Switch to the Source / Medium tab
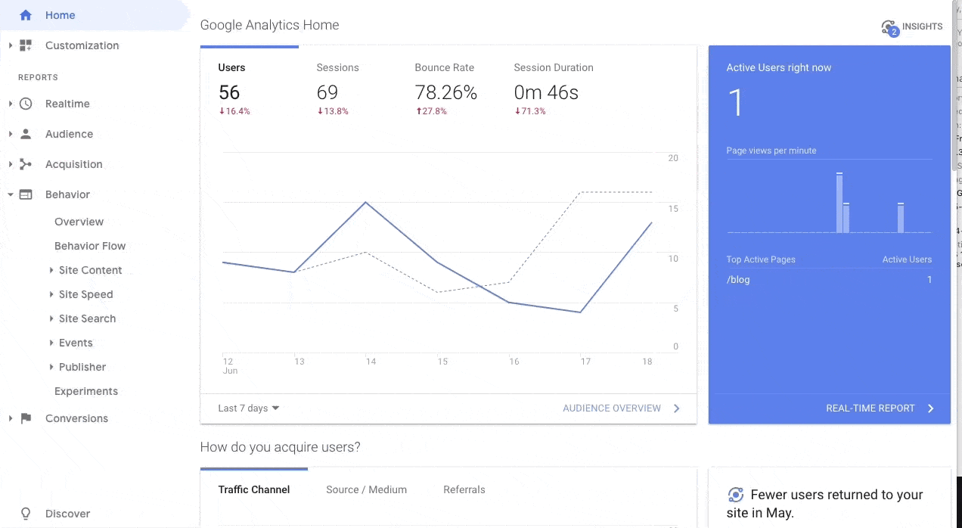This screenshot has height=528, width=962. [x=367, y=489]
